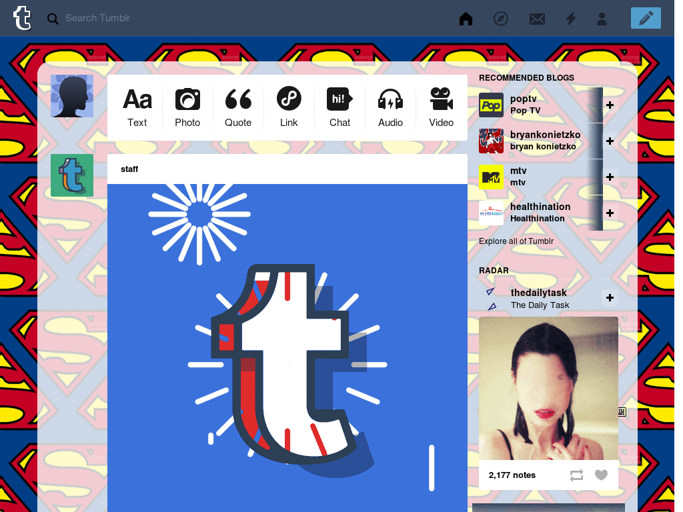The image size is (683, 512).
Task: Click the user silhouette avatar
Action: [72, 96]
